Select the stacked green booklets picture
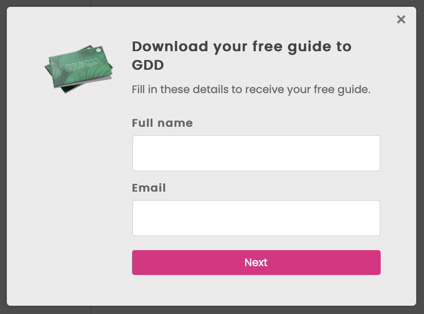 click(x=78, y=69)
